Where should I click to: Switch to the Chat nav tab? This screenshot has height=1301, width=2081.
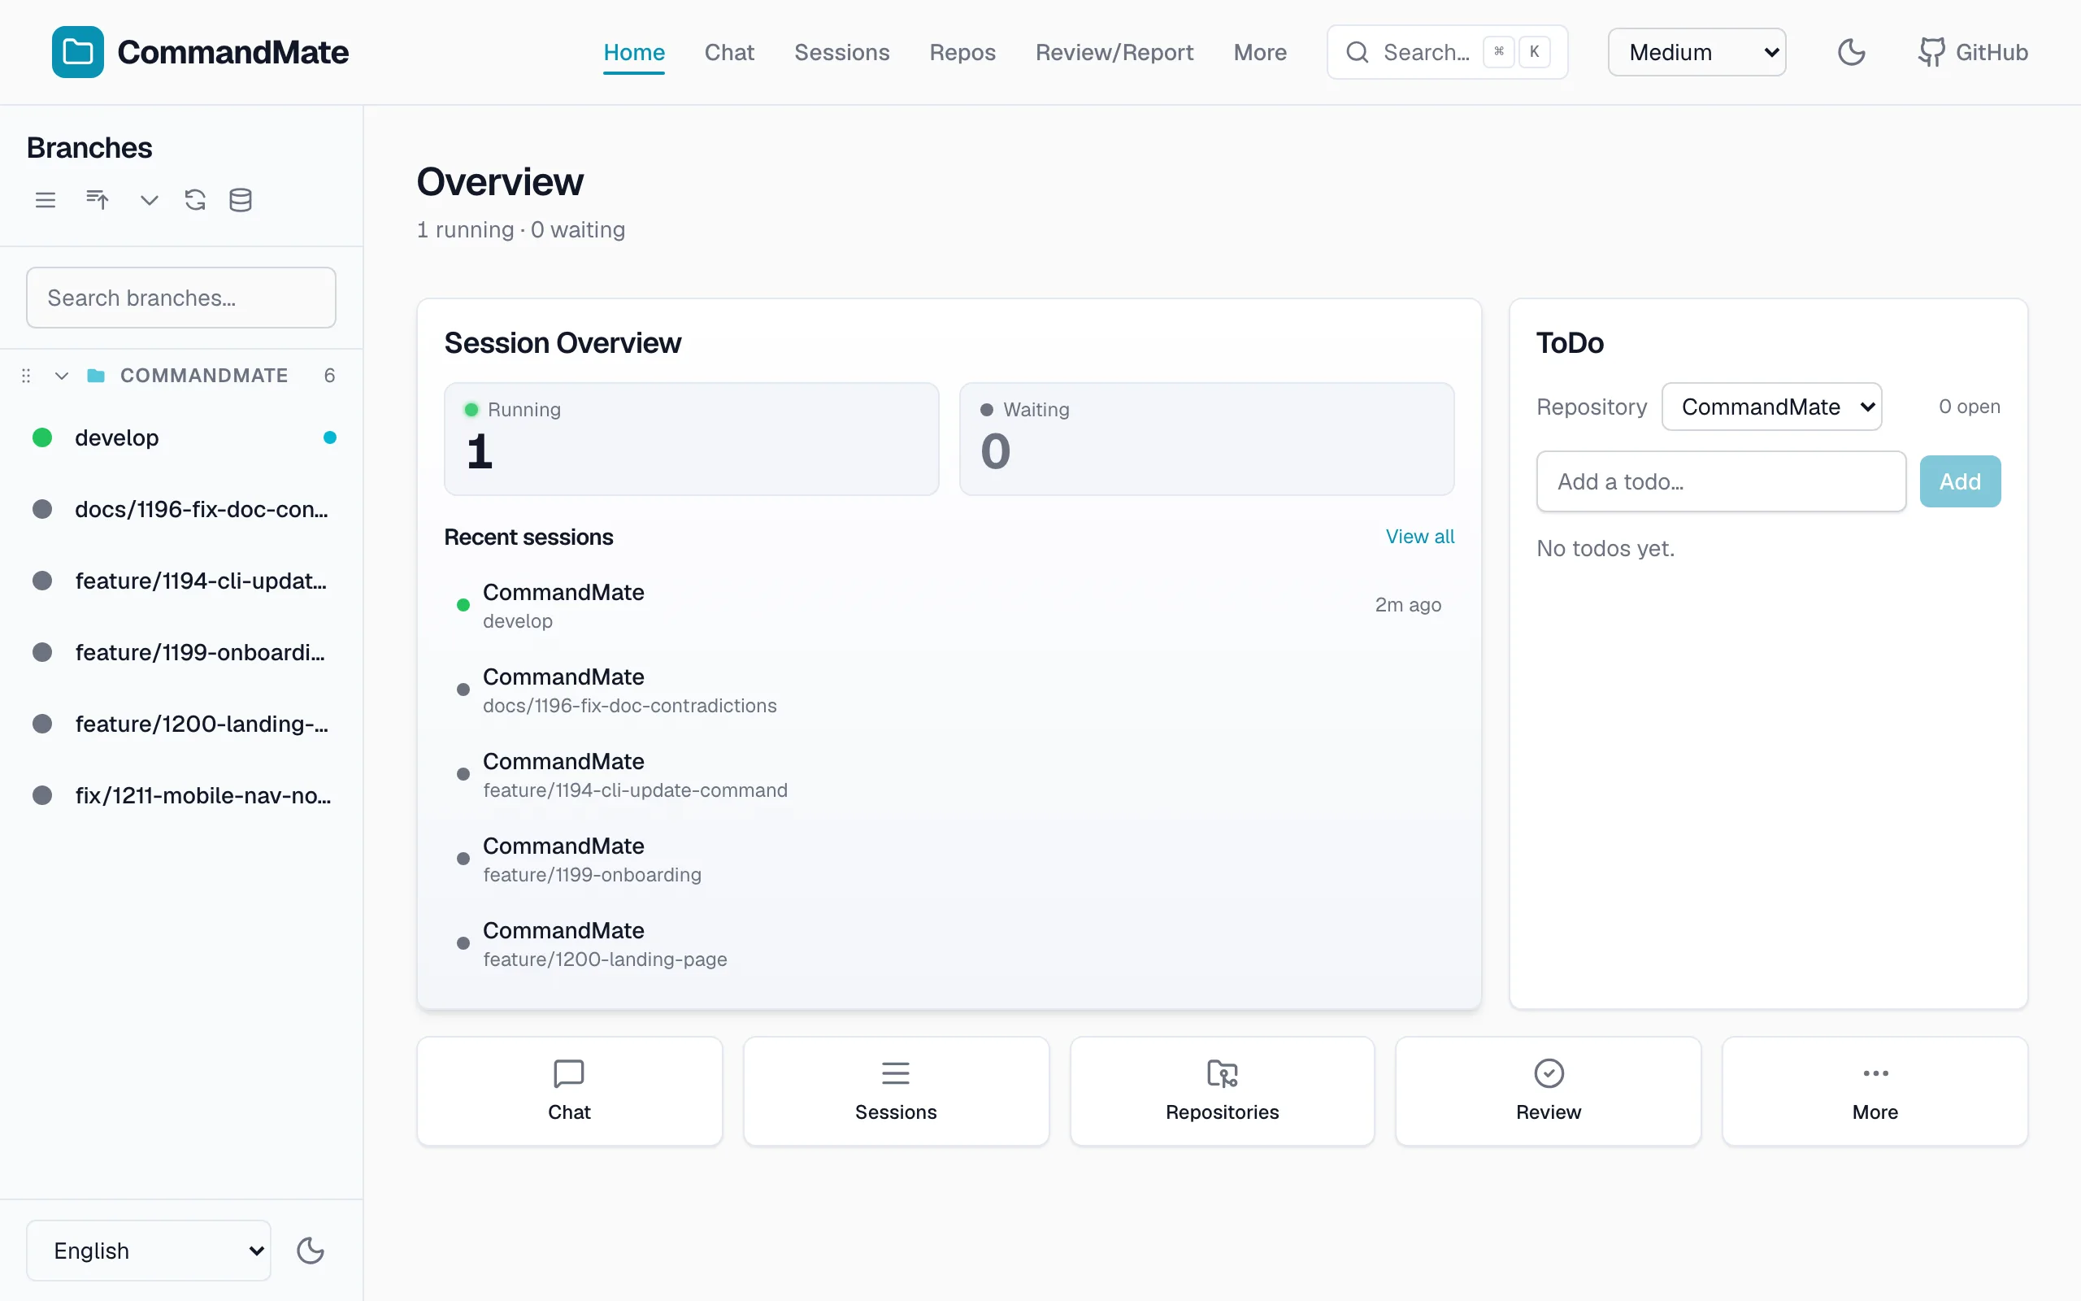click(729, 53)
